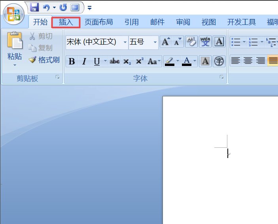
Task: Open the wén phonetic guide tool
Action: [205, 42]
